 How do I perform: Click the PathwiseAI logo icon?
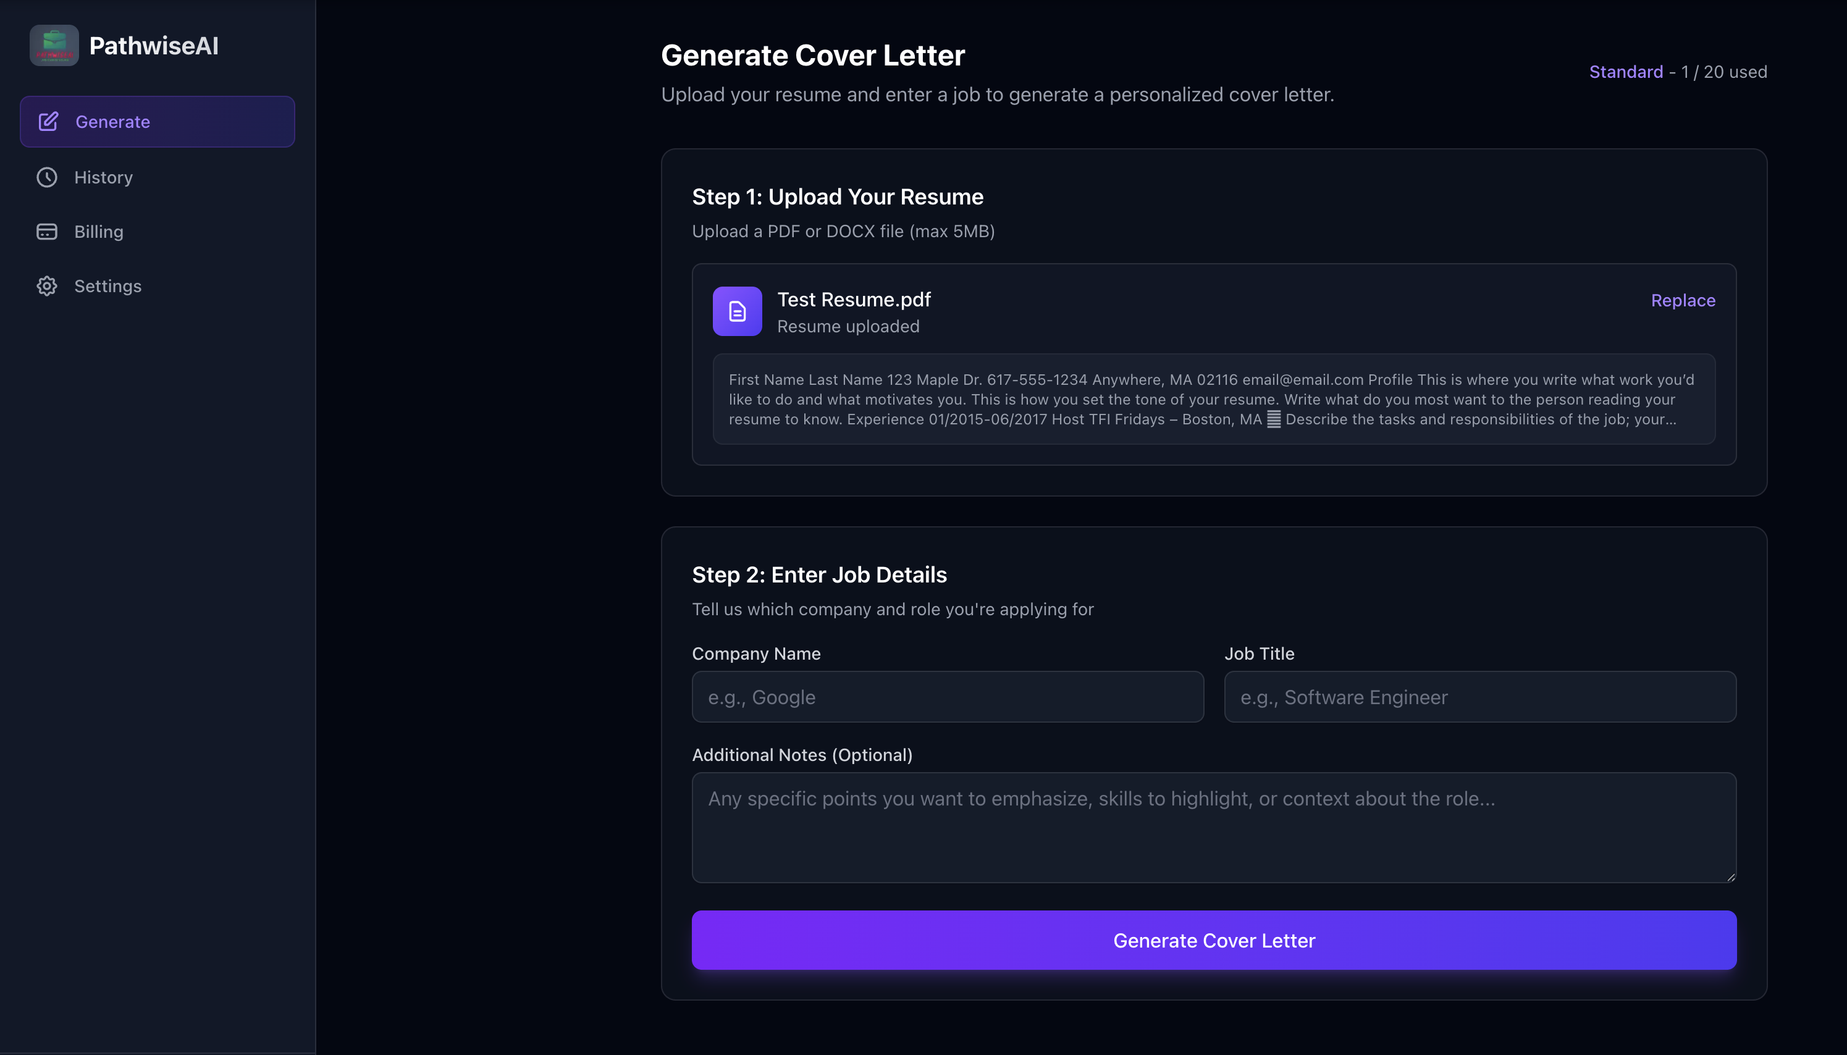54,45
